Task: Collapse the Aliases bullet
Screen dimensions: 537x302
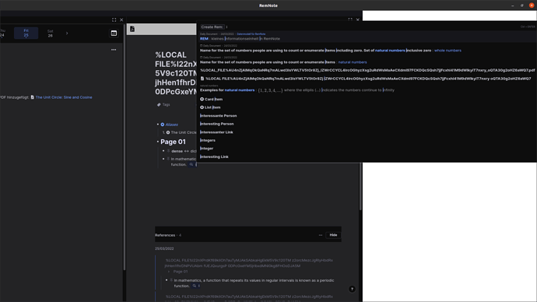Action: point(158,125)
